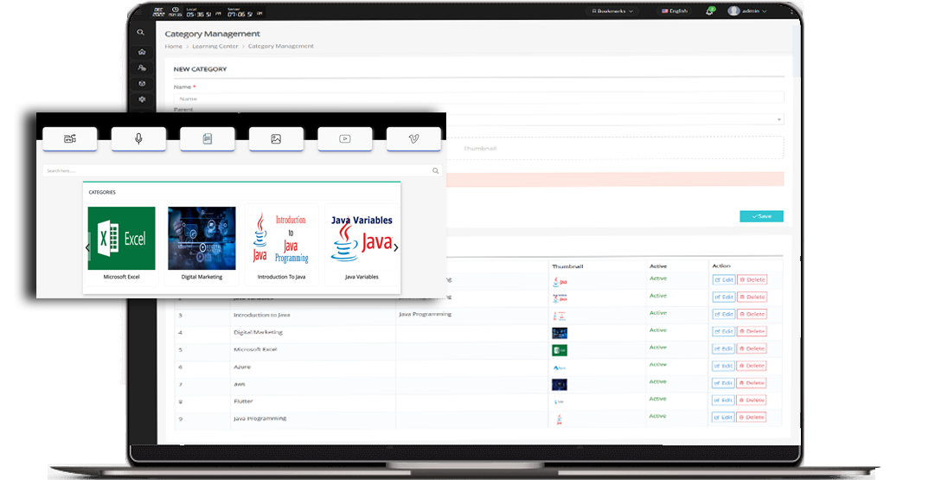Click the Home breadcrumb link
The width and height of the screenshot is (941, 480).
[x=174, y=46]
